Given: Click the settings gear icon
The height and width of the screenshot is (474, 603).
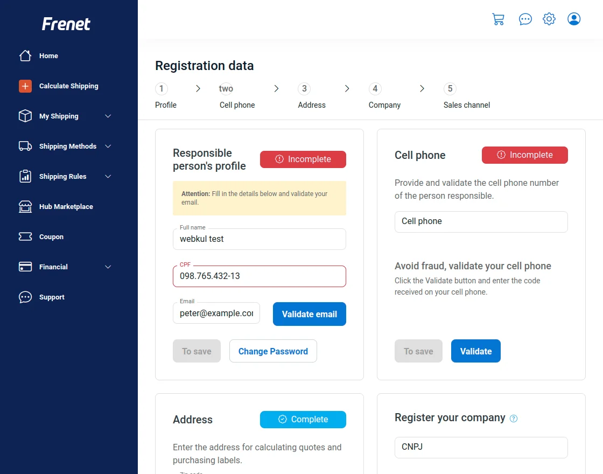Looking at the screenshot, I should click(549, 18).
